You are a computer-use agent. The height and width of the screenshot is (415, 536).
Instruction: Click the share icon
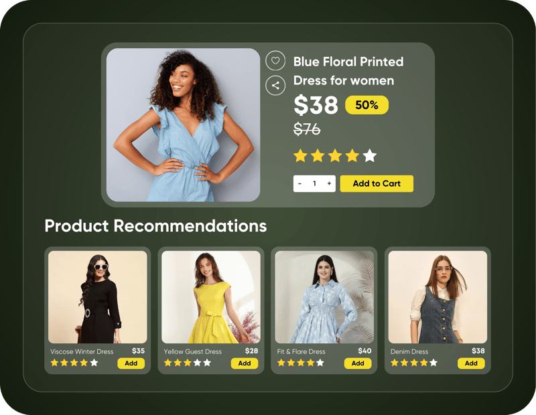tap(275, 86)
